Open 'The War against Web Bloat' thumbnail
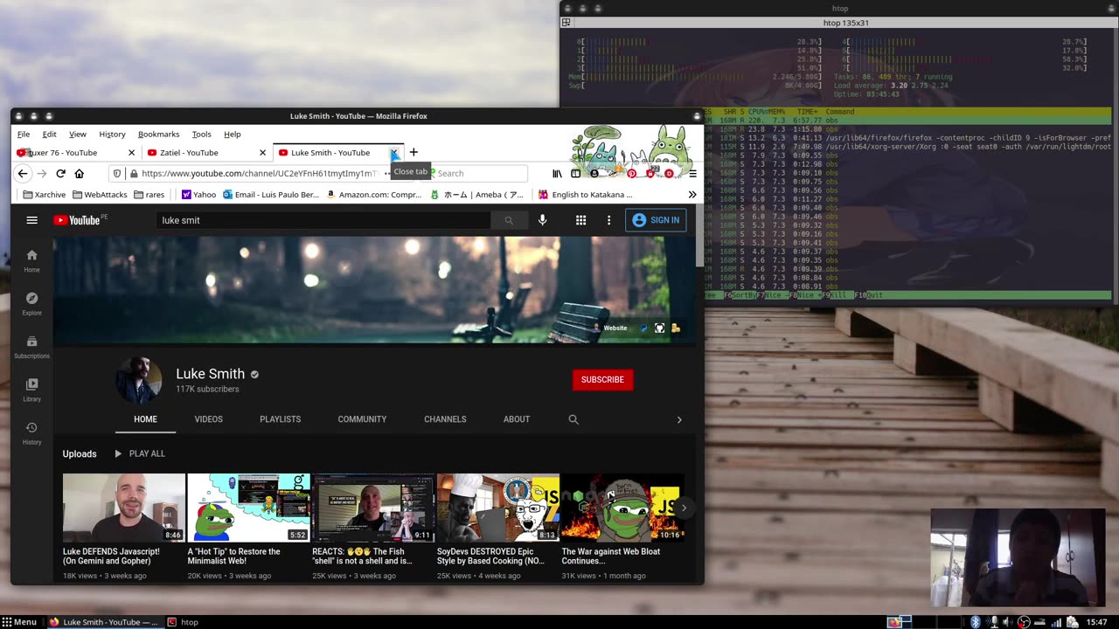 coord(622,508)
